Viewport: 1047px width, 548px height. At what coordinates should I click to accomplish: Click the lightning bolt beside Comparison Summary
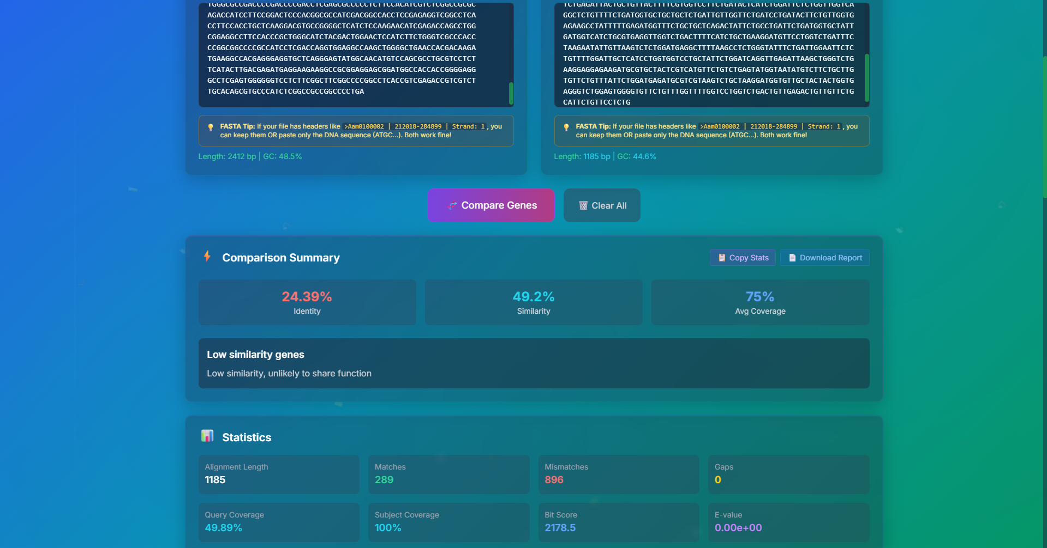pyautogui.click(x=207, y=257)
